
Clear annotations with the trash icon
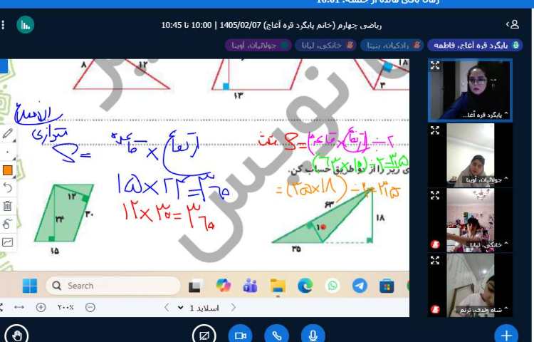click(x=8, y=206)
